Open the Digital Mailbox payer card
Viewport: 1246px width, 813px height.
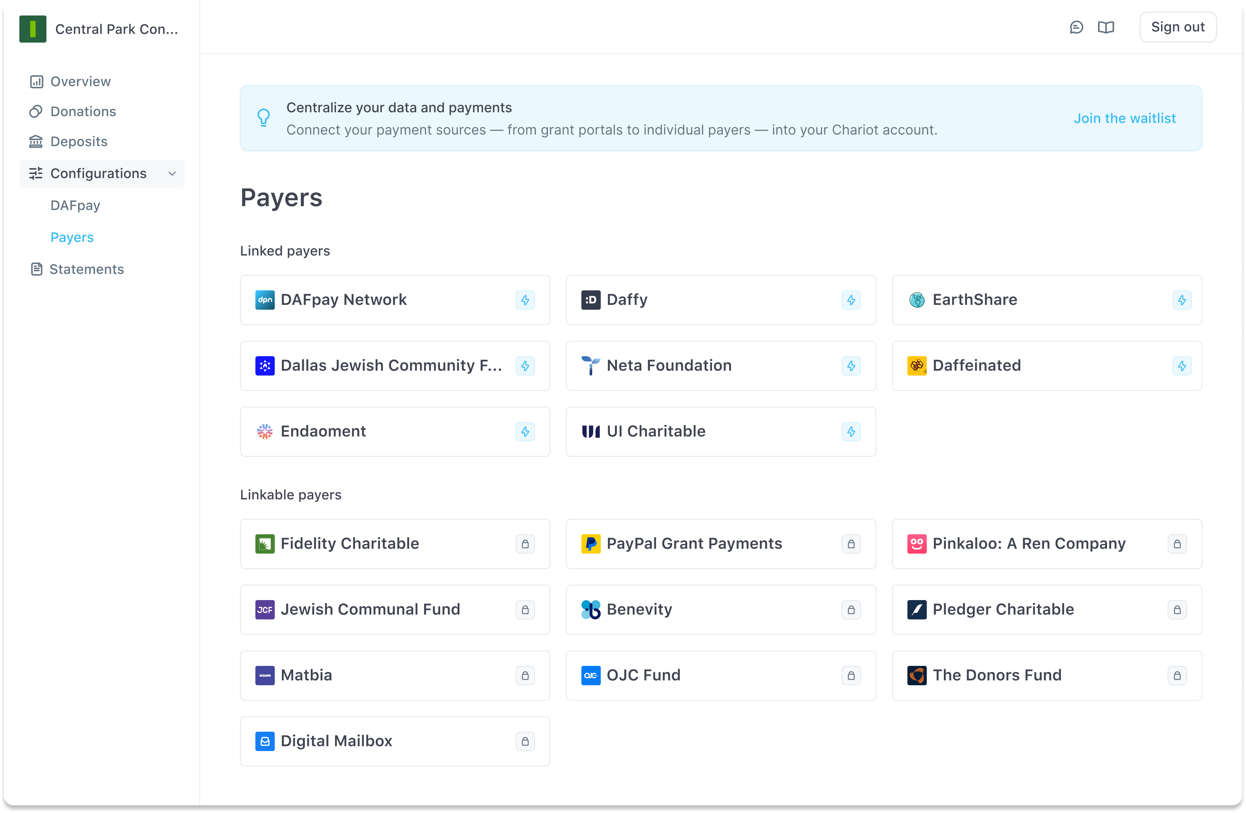[x=395, y=741]
